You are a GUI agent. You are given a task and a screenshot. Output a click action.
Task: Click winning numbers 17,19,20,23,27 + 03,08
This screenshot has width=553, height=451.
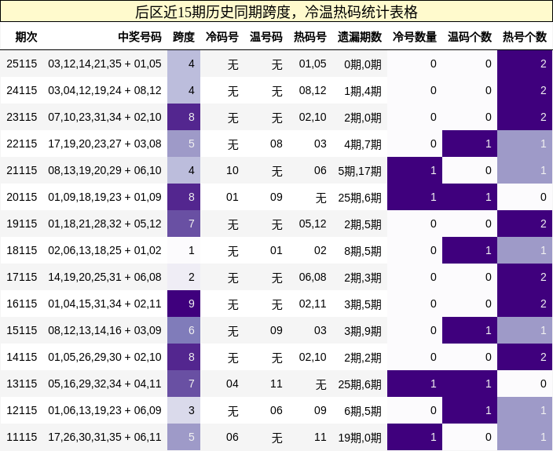click(104, 144)
